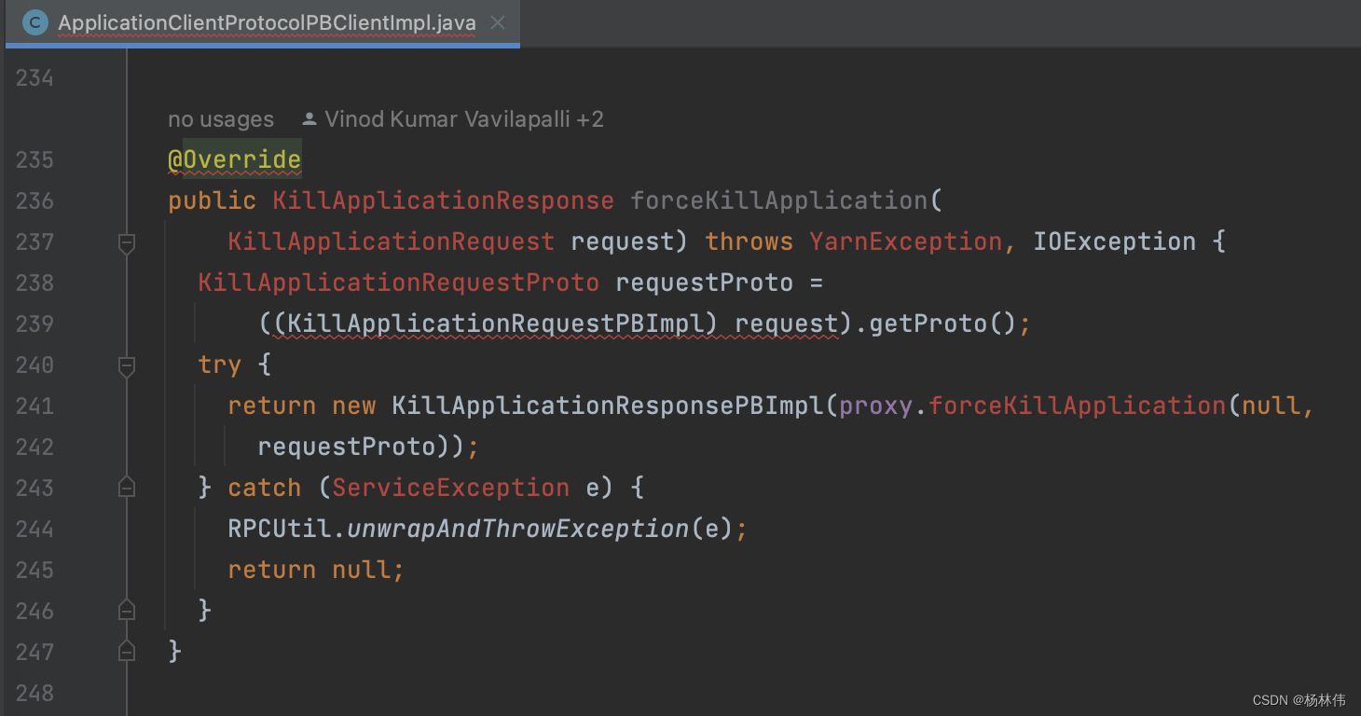Click proxy.forceKillApplication call on line 241

[1078, 406]
